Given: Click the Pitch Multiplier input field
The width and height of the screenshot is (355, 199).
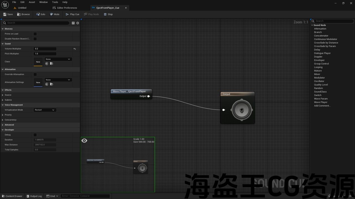Looking at the screenshot, I should (45, 54).
